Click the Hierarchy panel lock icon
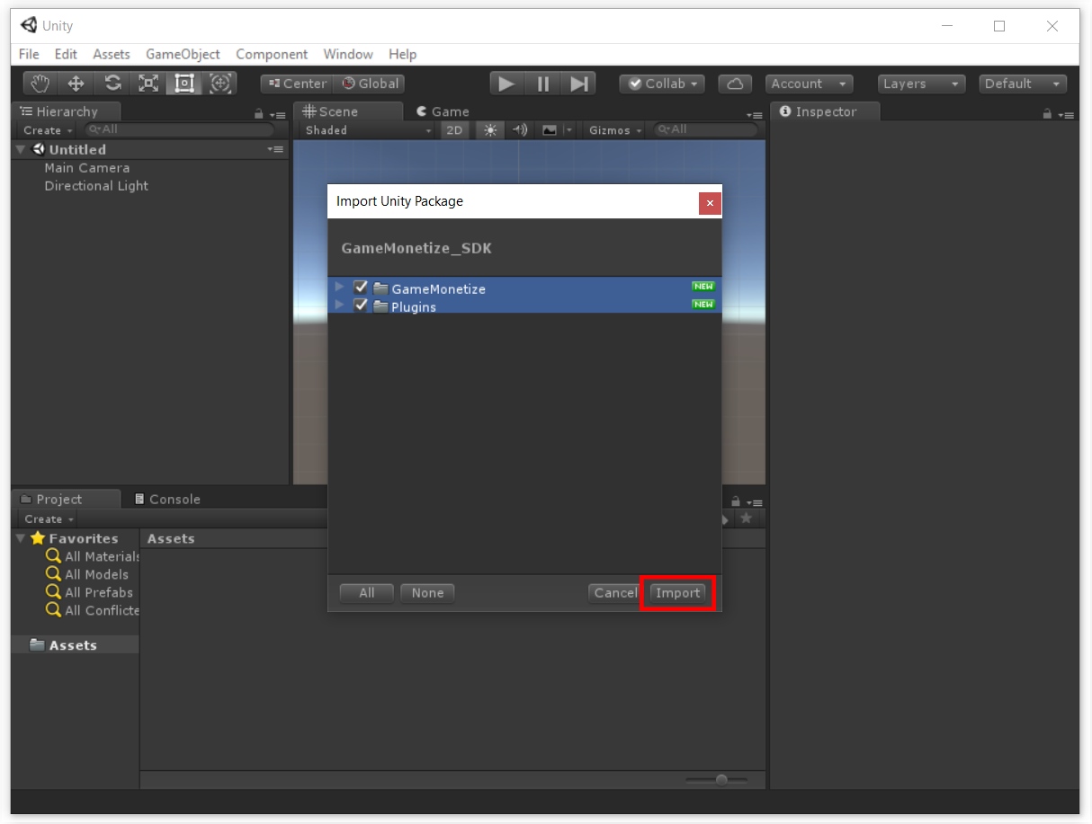Viewport: 1092px width, 824px height. click(259, 114)
